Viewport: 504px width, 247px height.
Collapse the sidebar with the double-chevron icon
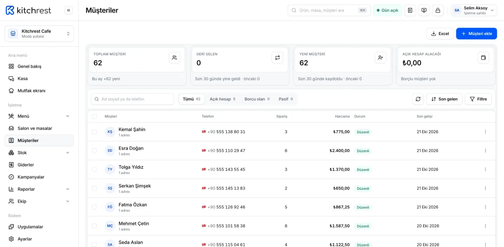click(68, 10)
